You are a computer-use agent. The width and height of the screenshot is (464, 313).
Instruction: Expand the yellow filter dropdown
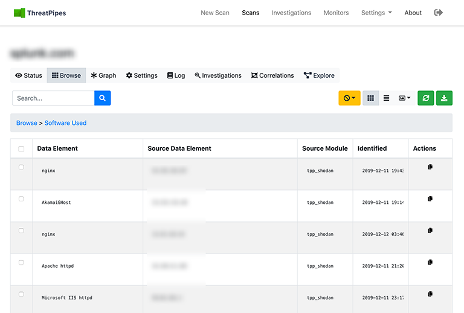[349, 98]
